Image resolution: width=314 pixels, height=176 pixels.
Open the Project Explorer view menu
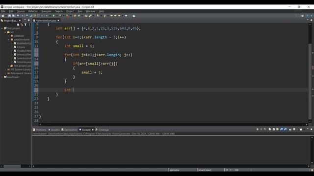click(29, 25)
